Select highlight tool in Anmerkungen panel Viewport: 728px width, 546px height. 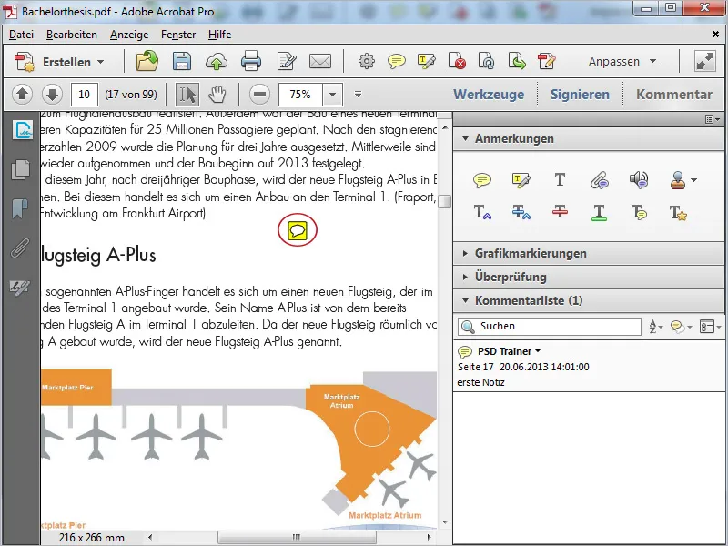pos(521,179)
